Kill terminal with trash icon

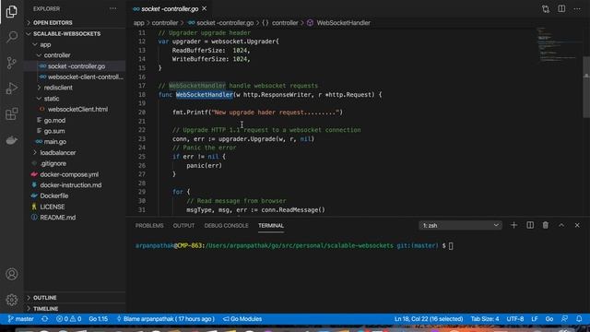tap(546, 225)
